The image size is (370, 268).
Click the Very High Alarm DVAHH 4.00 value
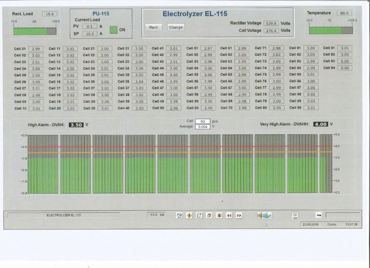tap(320, 124)
